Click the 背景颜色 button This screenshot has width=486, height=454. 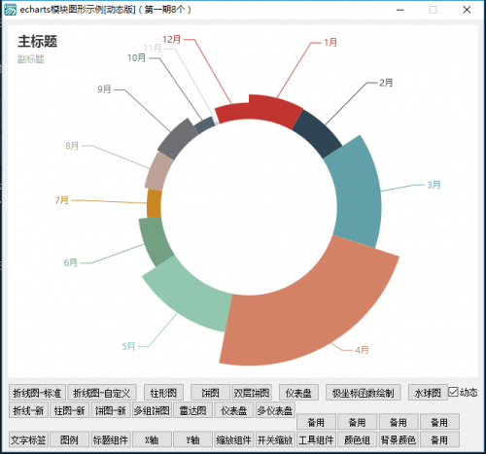[399, 439]
